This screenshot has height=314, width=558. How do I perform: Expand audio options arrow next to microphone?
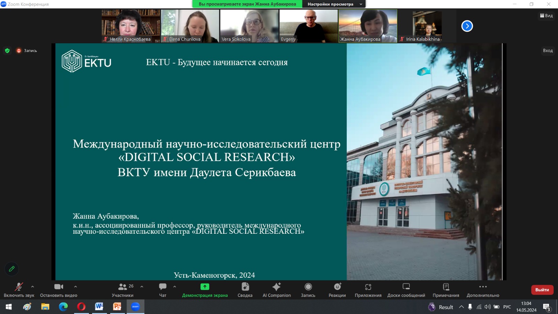pos(32,286)
